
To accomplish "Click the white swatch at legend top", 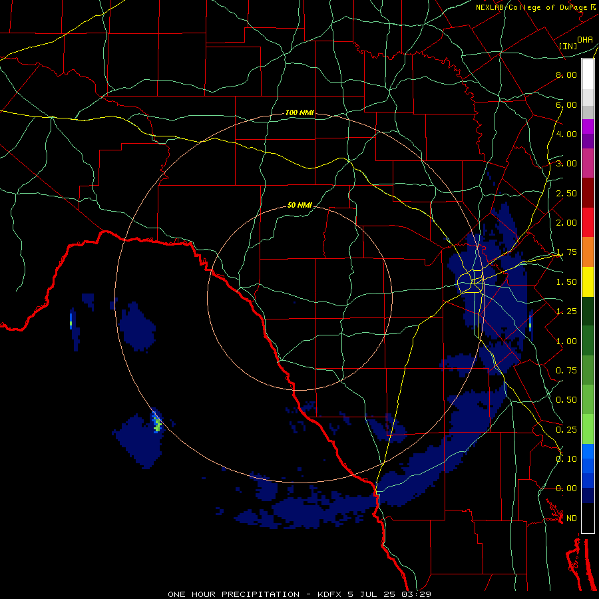I will [x=588, y=74].
